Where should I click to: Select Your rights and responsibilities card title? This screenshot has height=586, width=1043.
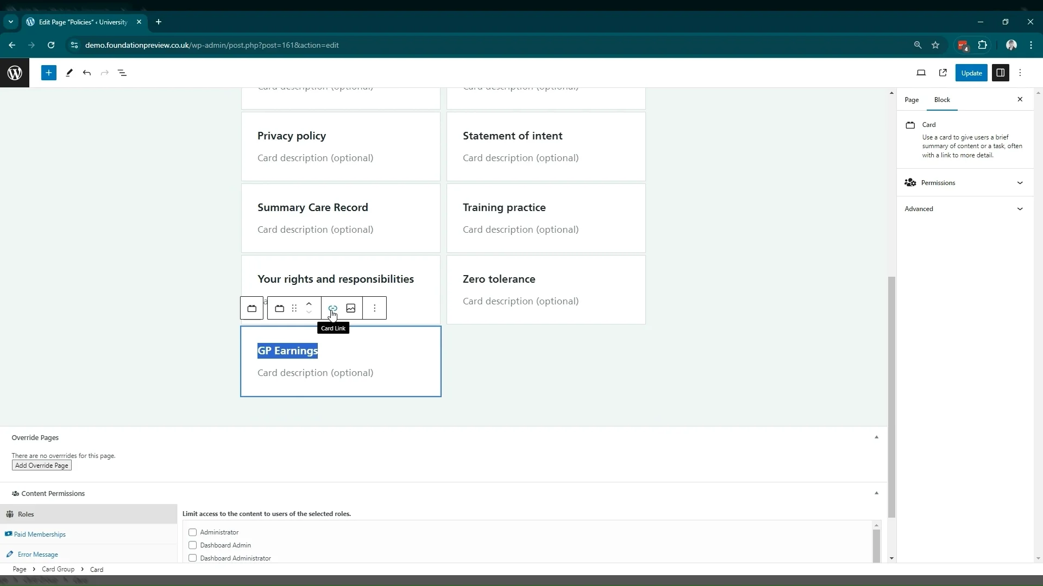(336, 279)
